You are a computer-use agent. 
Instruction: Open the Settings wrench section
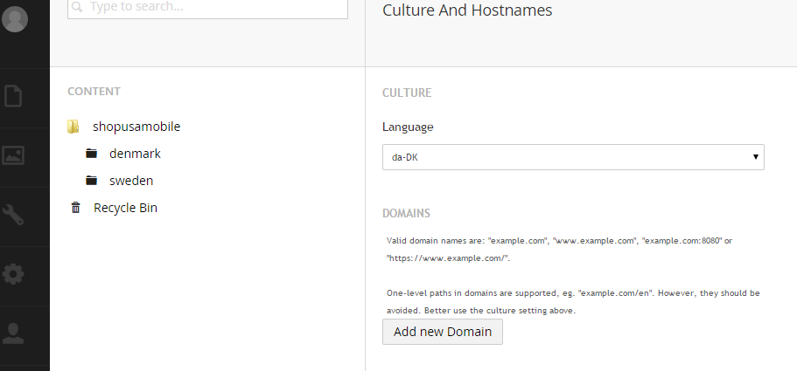pos(13,215)
